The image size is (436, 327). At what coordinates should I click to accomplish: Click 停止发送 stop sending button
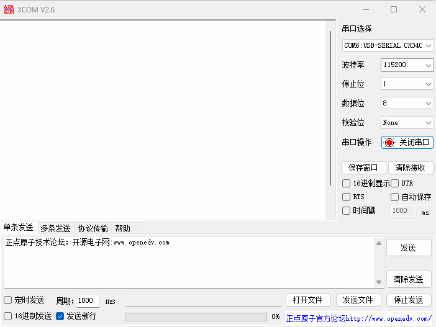click(x=409, y=300)
